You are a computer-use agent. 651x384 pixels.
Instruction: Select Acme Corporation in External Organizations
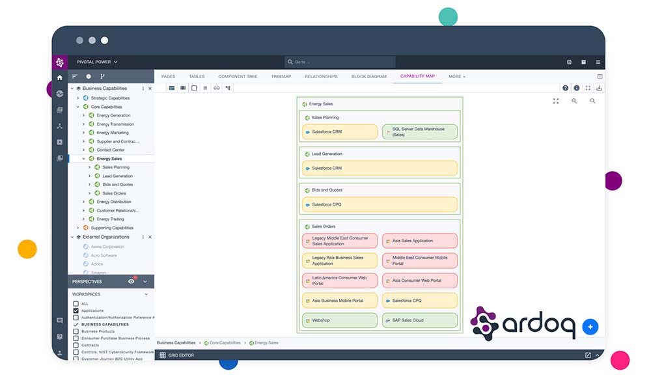107,247
